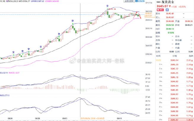Sort trades by 时间 column header
The image size is (194, 121).
tap(158, 56)
